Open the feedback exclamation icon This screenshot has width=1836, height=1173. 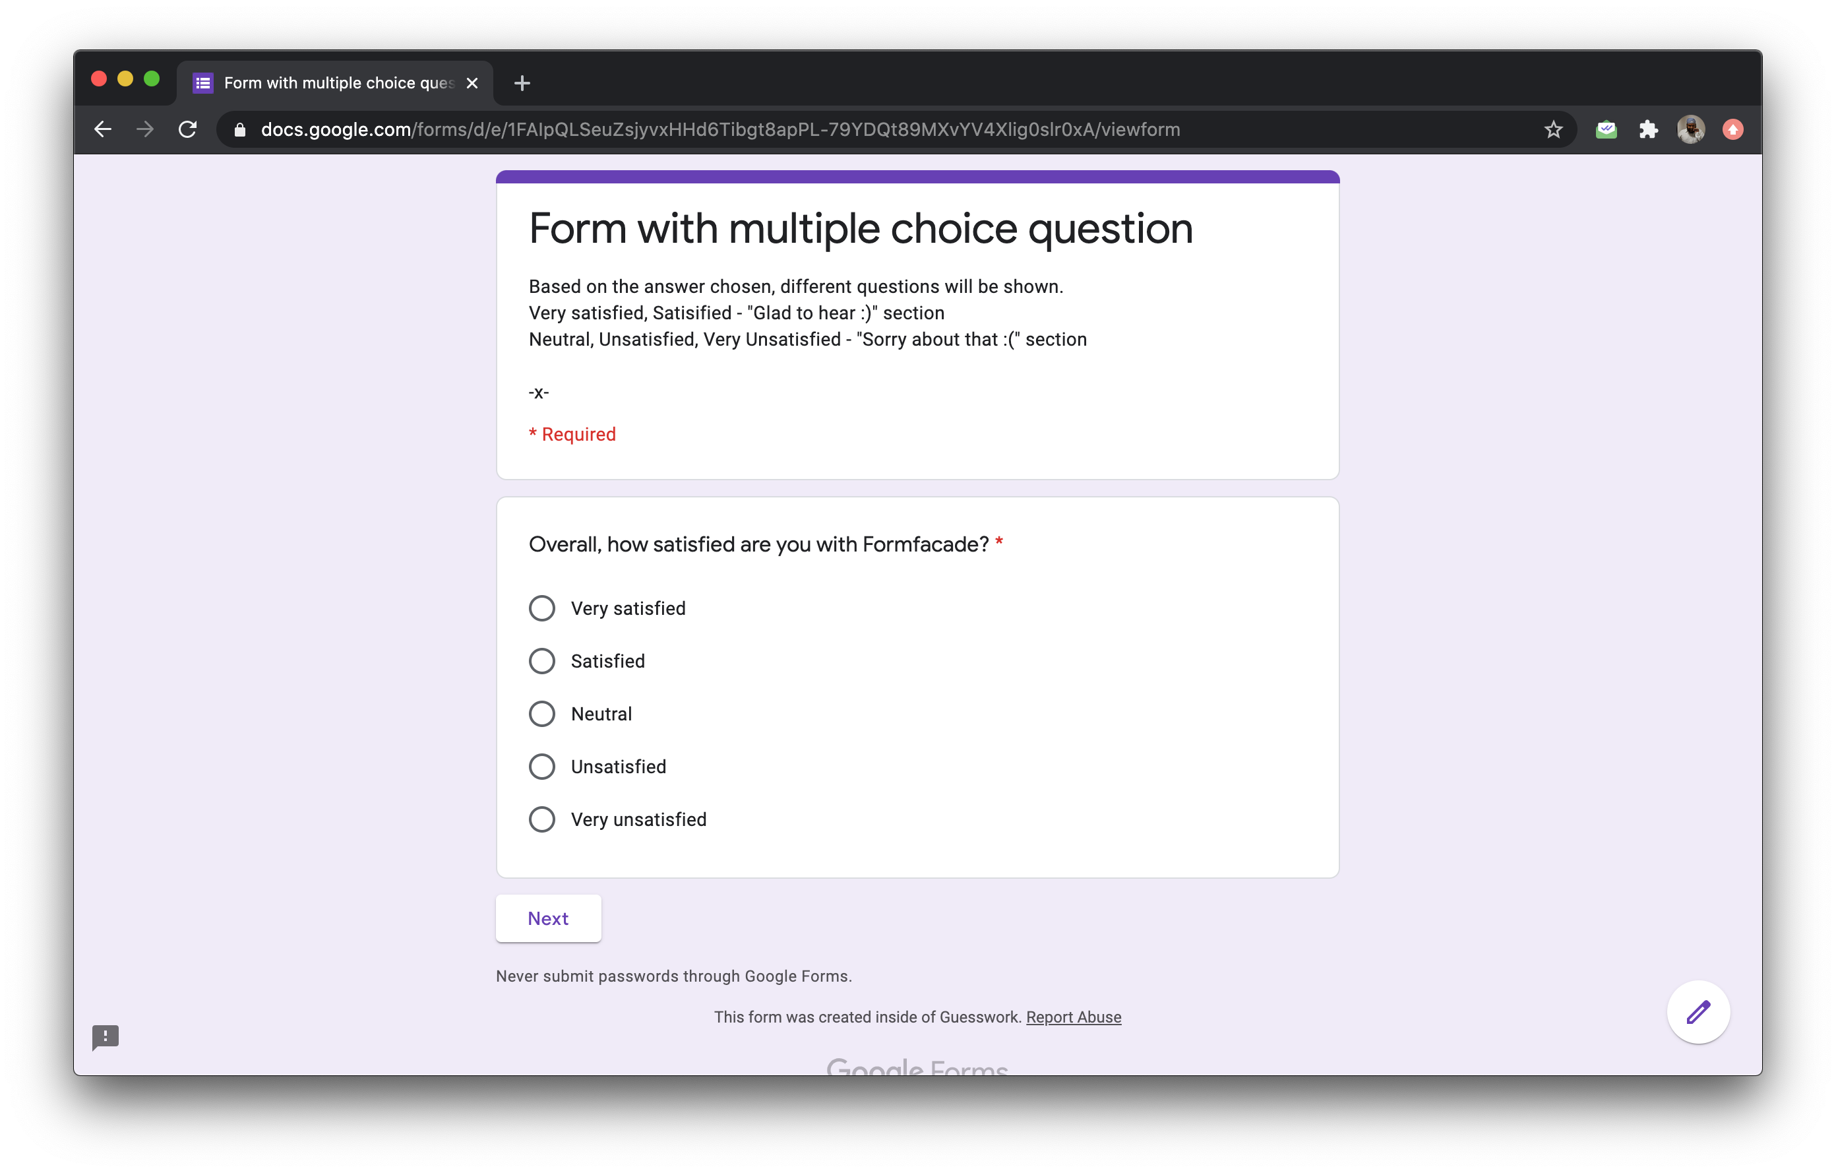click(106, 1036)
